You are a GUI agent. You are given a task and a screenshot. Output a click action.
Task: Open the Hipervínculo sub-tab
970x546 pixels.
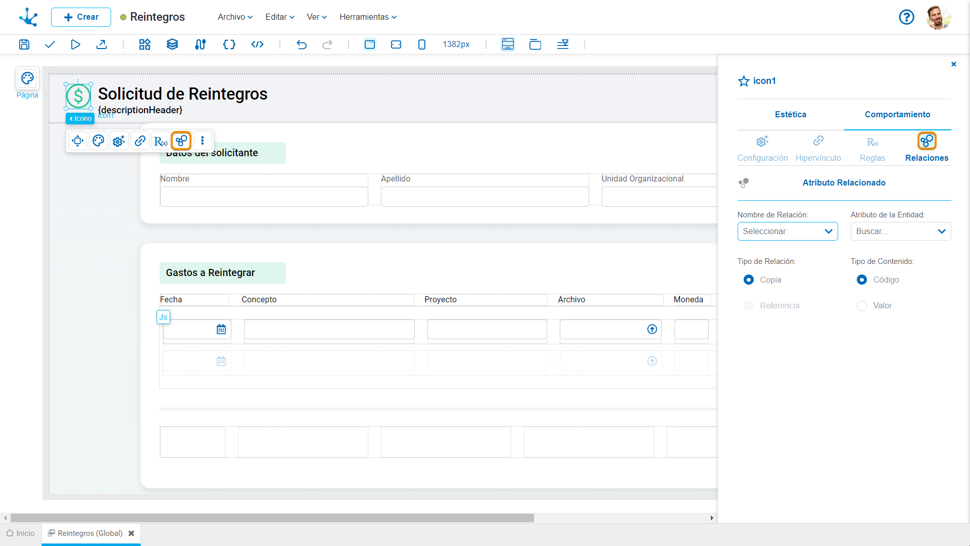tap(818, 148)
